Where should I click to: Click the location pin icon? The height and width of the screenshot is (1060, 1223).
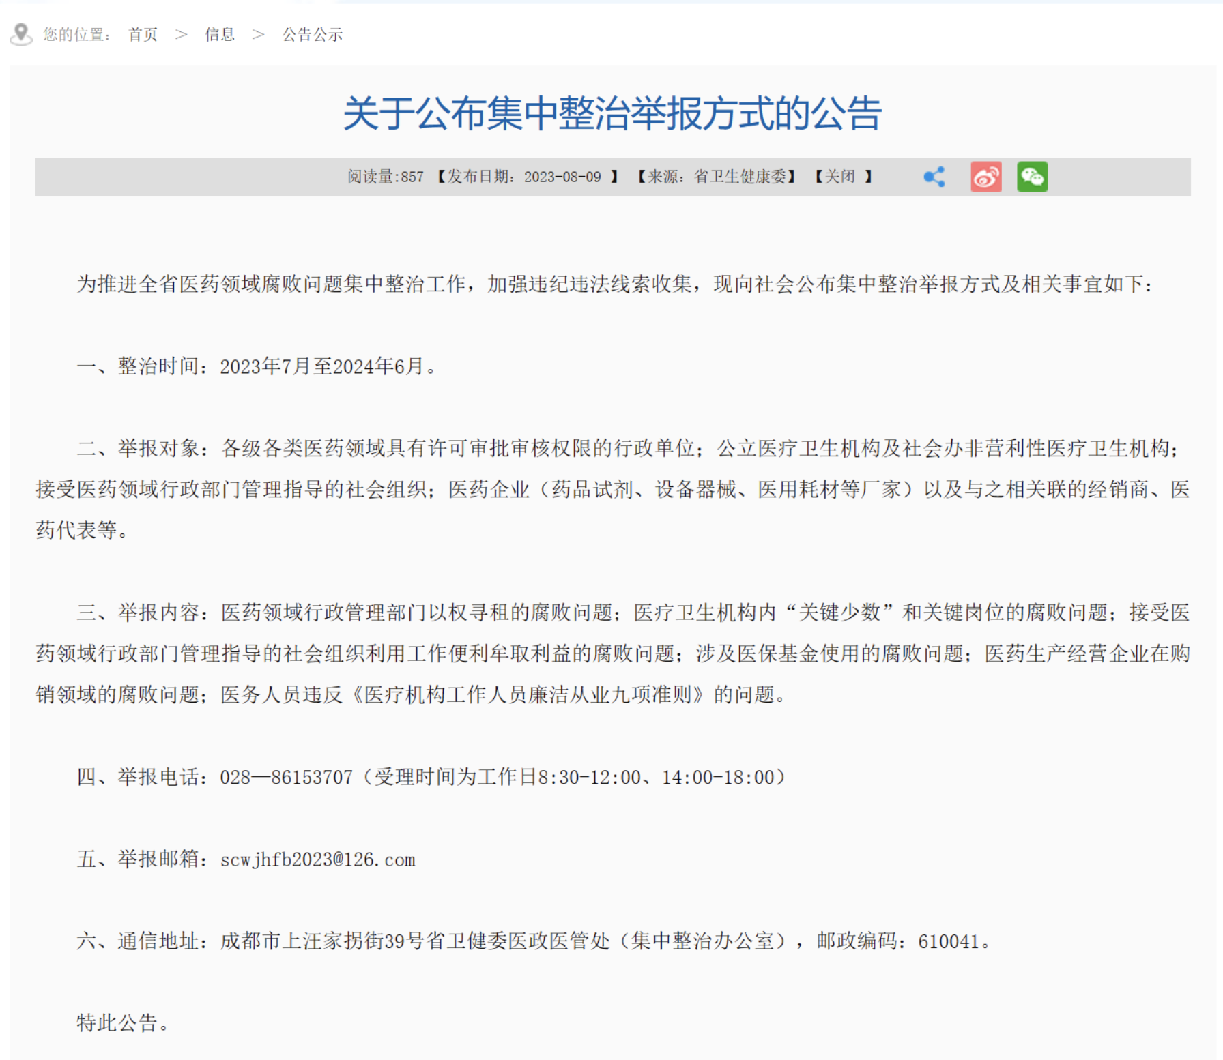[22, 33]
